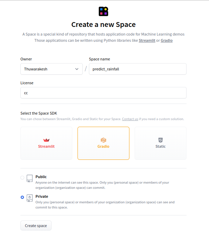Image resolution: width=209 pixels, height=233 pixels.
Task: Select the Public radio button
Action: pos(22,177)
